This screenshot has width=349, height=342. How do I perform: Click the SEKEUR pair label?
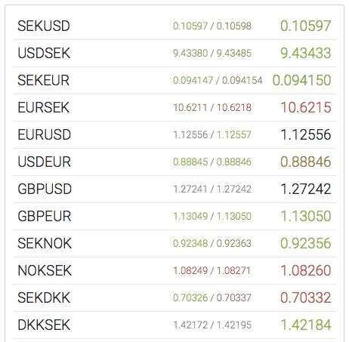(x=43, y=80)
